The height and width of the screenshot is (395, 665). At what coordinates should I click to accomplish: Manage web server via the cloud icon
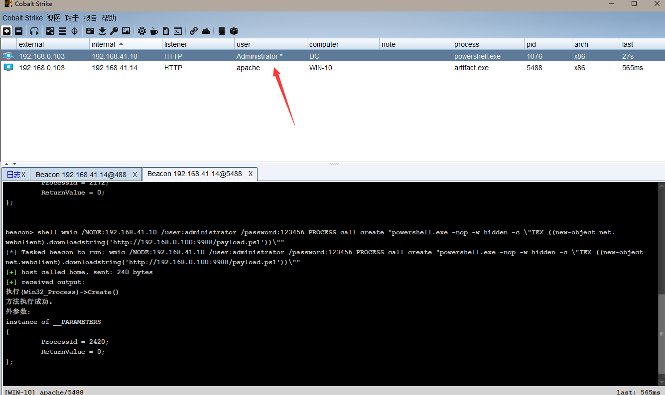click(206, 31)
